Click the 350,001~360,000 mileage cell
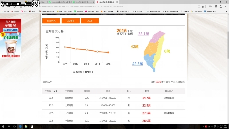The image size is (229, 129). [x=108, y=98]
